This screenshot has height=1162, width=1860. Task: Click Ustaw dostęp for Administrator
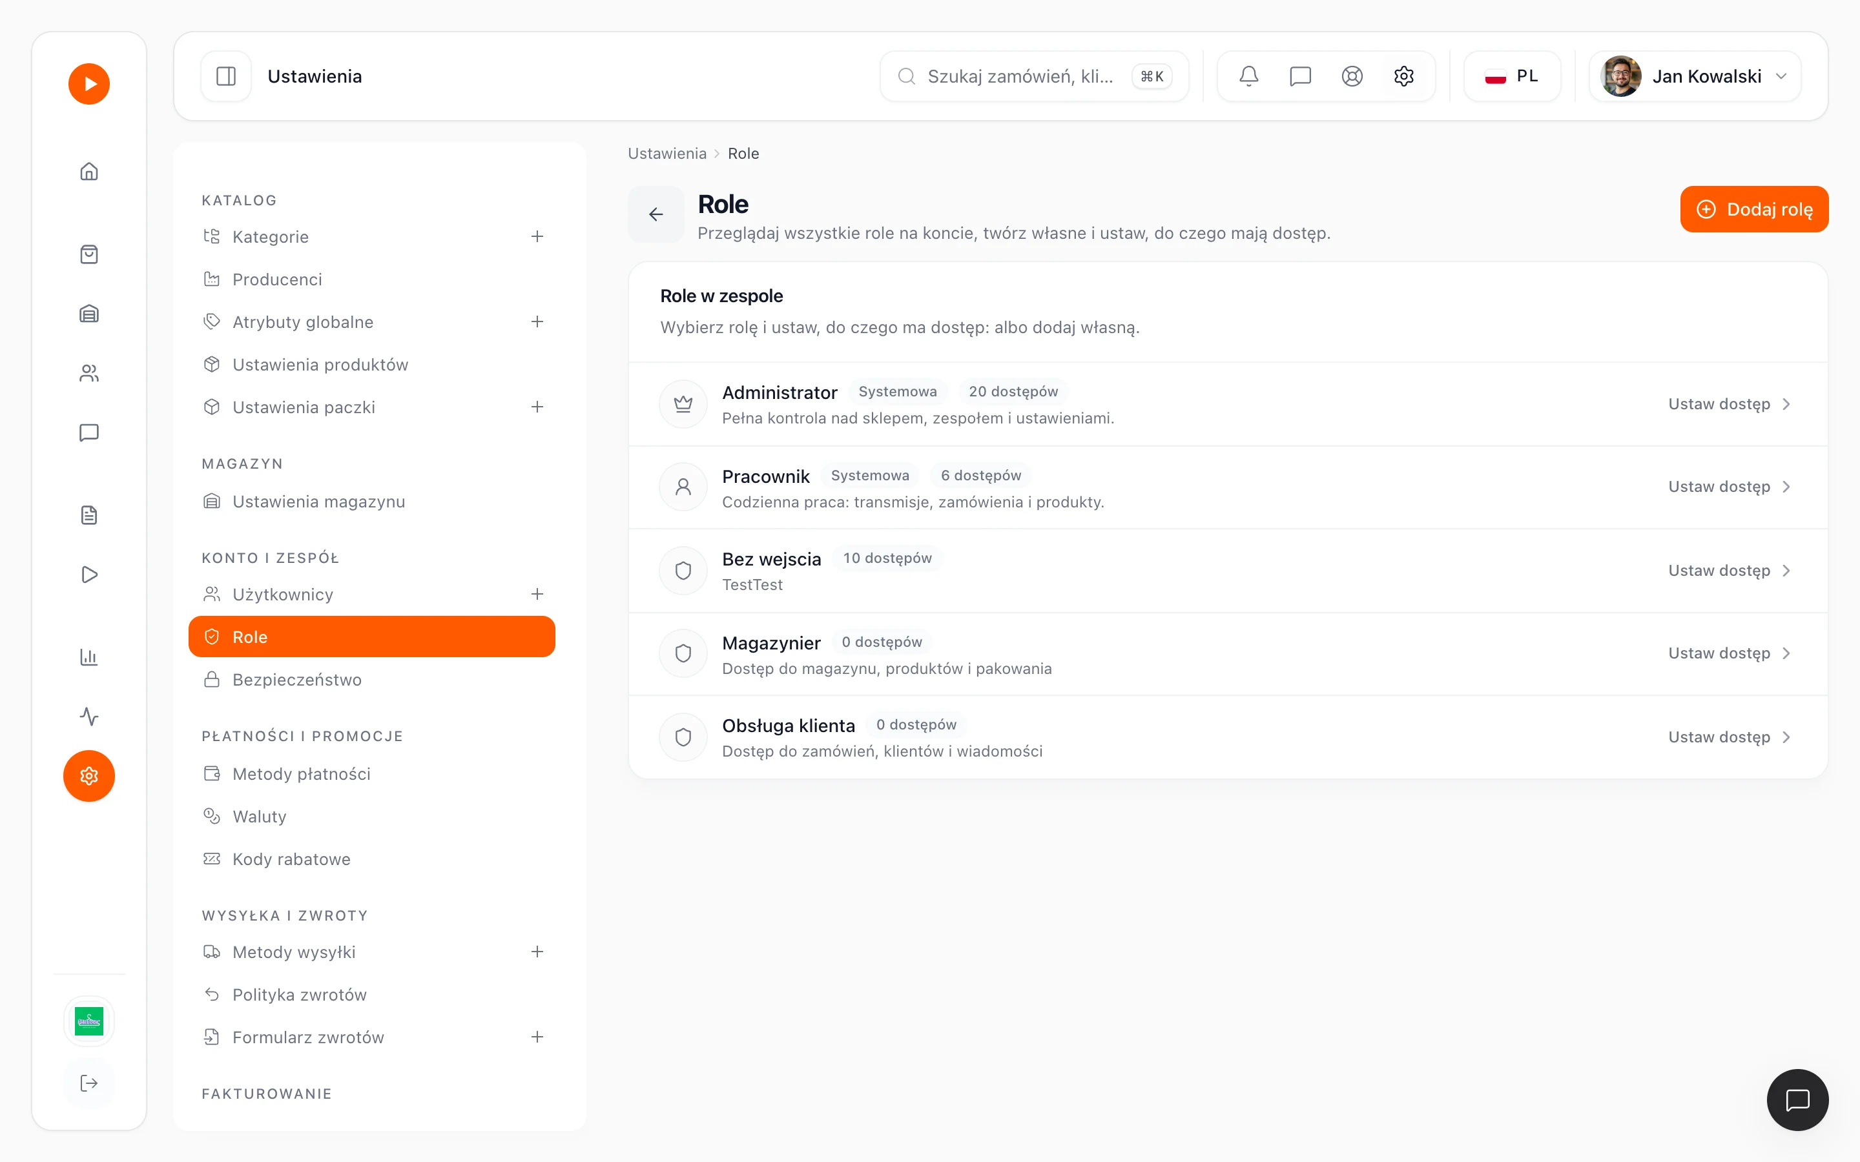(1730, 404)
